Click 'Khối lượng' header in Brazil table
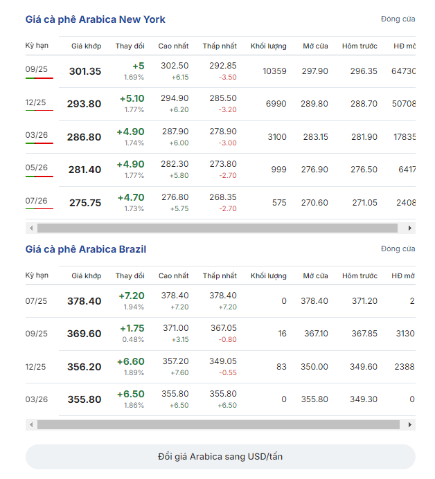The height and width of the screenshot is (479, 435). pos(268,276)
